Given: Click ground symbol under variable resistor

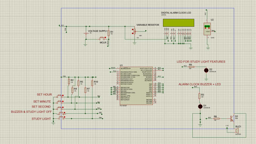Looking at the screenshot, I should click(134, 44).
